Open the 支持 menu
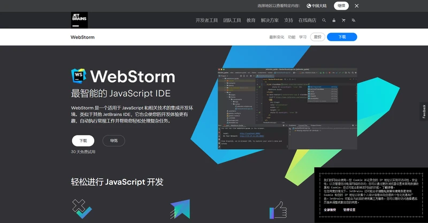The height and width of the screenshot is (223, 428). (288, 20)
